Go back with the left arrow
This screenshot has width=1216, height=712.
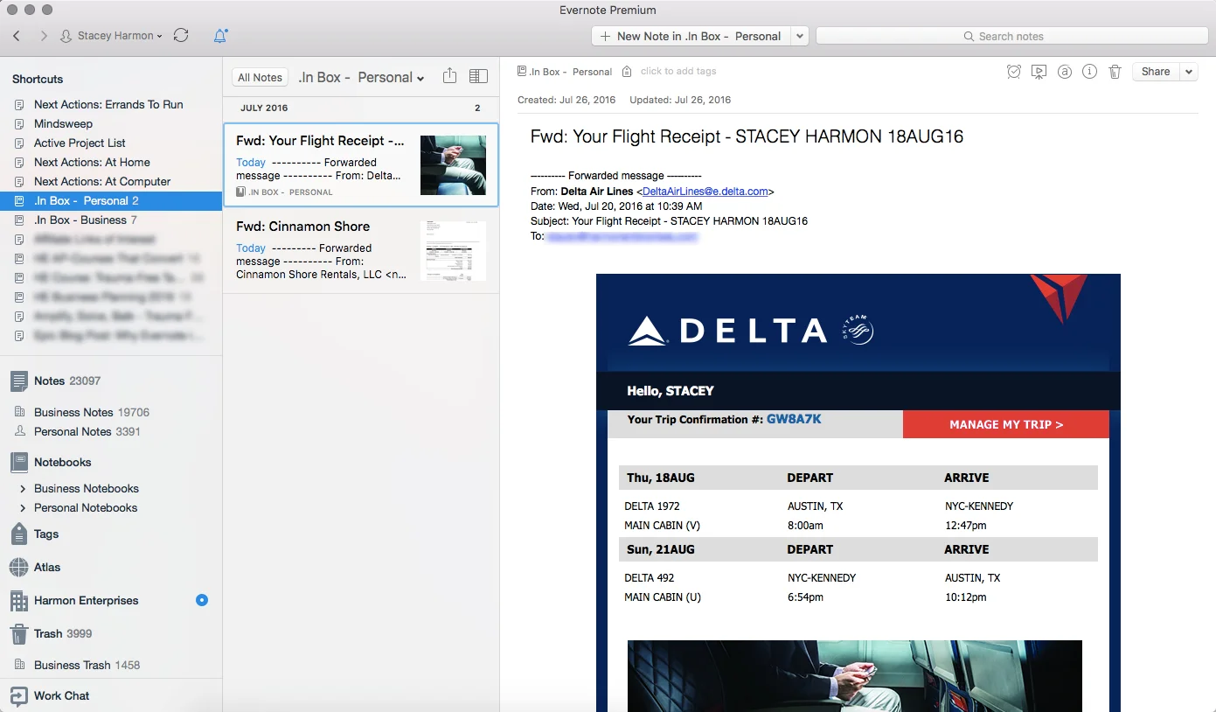(x=17, y=36)
